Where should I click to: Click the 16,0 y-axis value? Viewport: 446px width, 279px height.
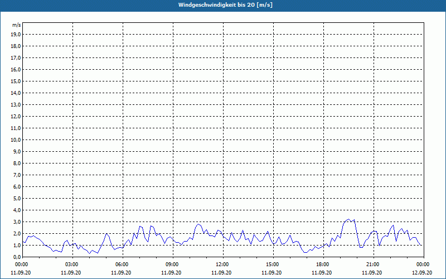(16, 69)
